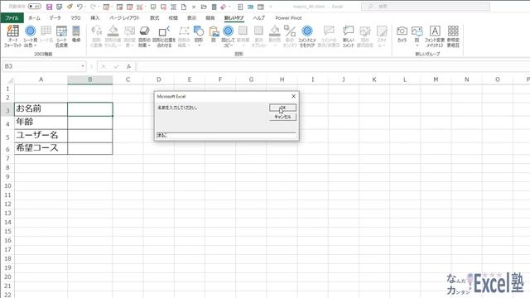Image resolution: width=530 pixels, height=298 pixels.
Task: Open the 図形の効果 dropdown
Action: pyautogui.click(x=144, y=36)
